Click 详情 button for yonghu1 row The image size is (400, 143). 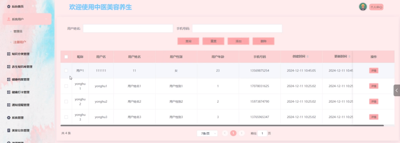point(374,86)
